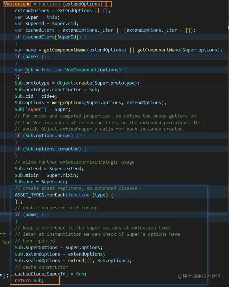Expand the folded 'if (Sub.options.props)' block

tap(82, 136)
